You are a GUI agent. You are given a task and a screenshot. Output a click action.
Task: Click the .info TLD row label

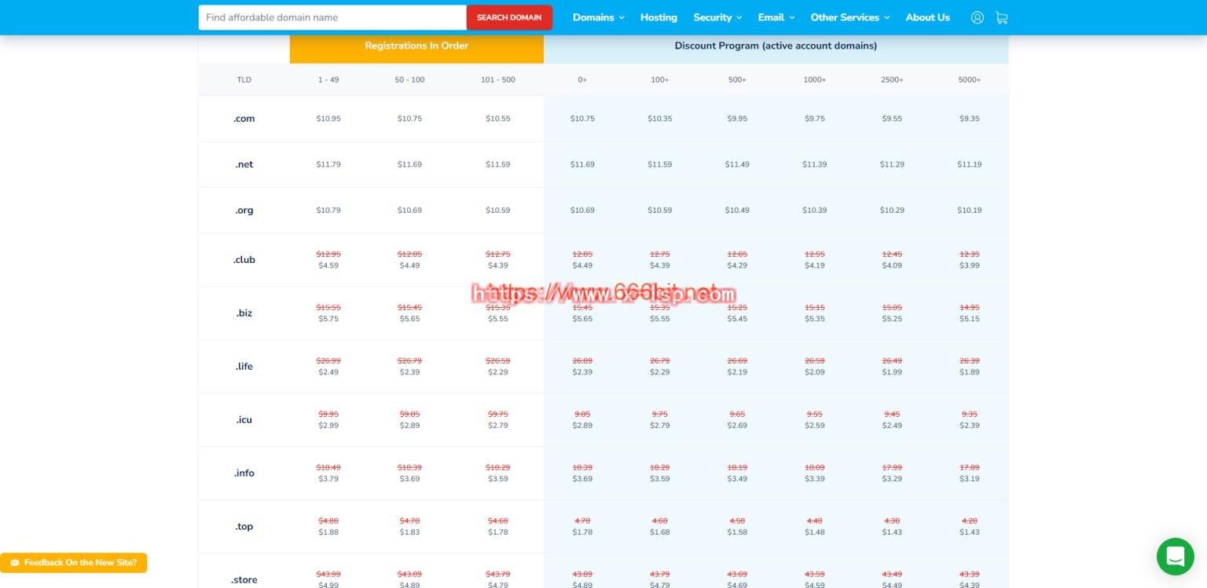pyautogui.click(x=244, y=473)
